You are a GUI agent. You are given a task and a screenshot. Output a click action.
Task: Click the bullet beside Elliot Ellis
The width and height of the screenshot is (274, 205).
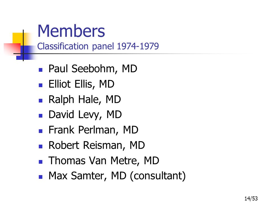41,85
